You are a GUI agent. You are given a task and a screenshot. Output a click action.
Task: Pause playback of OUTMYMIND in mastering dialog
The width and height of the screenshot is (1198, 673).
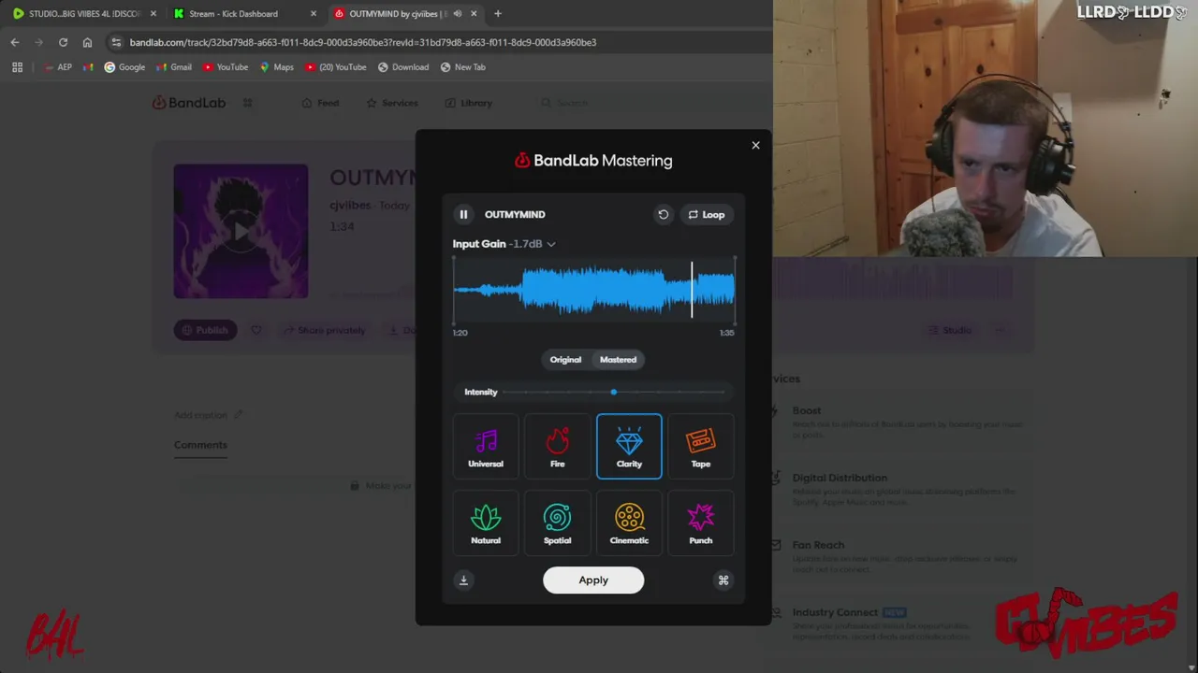click(x=463, y=214)
